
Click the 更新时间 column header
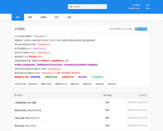tap(143, 95)
